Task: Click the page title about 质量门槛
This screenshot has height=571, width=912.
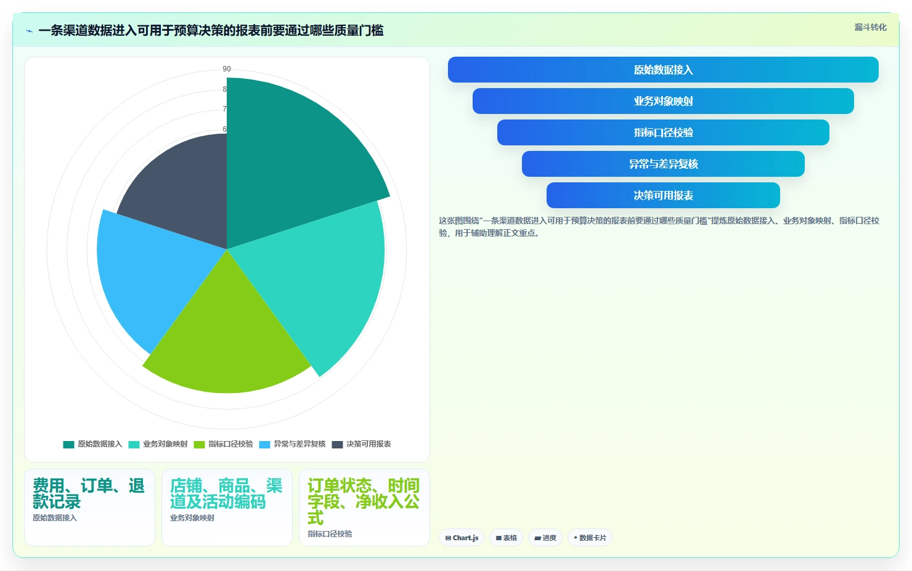Action: tap(211, 31)
